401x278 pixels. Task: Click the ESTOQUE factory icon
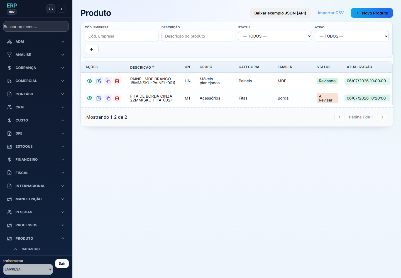[x=9, y=147]
